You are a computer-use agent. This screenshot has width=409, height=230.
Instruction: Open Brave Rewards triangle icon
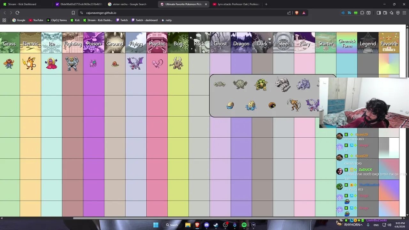coord(304,13)
